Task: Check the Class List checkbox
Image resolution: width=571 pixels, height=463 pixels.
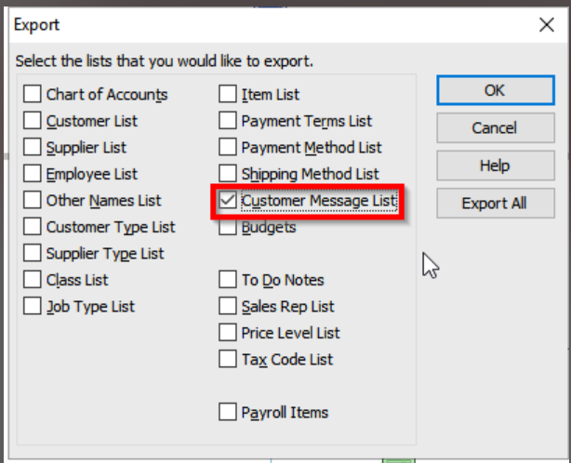Action: pyautogui.click(x=32, y=280)
